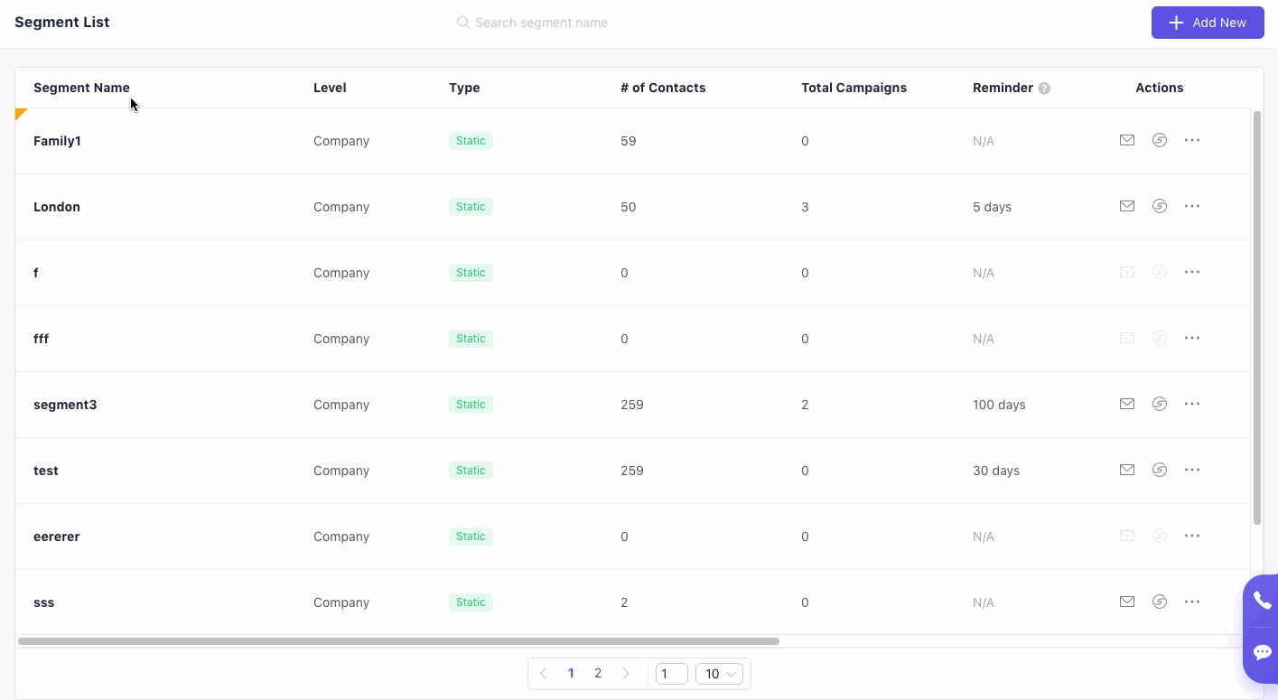
Task: Open the London segment name link
Action: click(57, 207)
